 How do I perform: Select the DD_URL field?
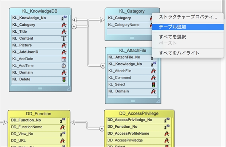[x=38, y=141]
